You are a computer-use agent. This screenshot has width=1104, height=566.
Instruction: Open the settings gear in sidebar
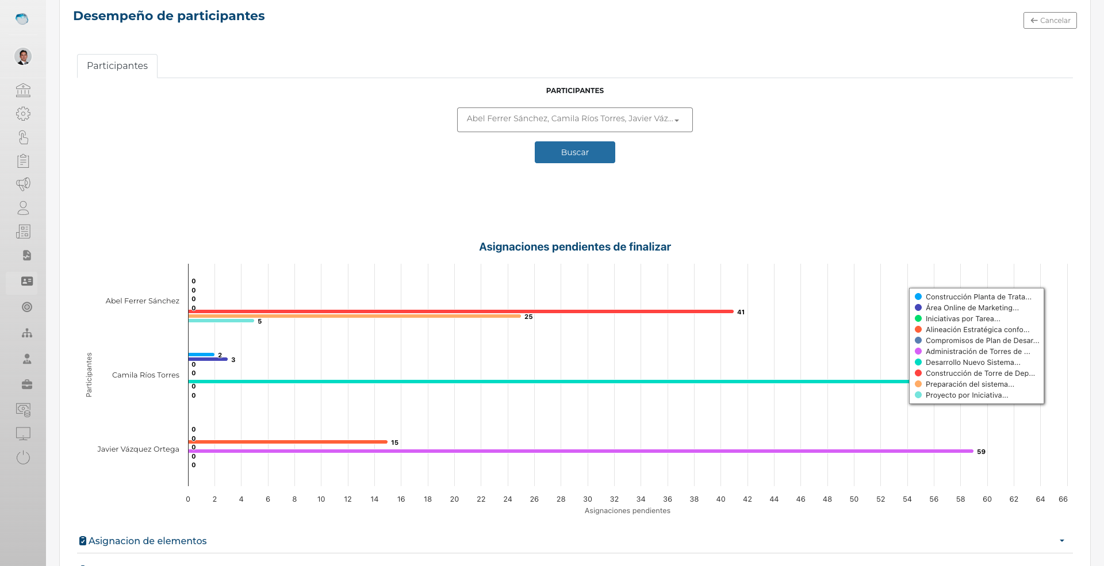[x=23, y=114]
